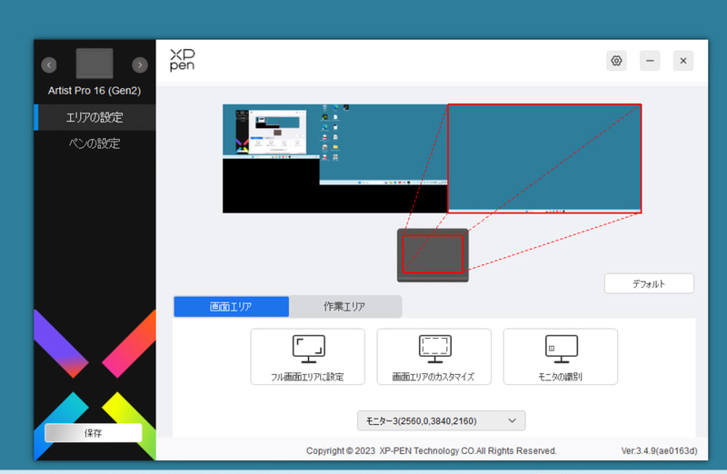Click the 画面エリアのカスタマイズ button
This screenshot has height=474, width=727.
coord(434,357)
